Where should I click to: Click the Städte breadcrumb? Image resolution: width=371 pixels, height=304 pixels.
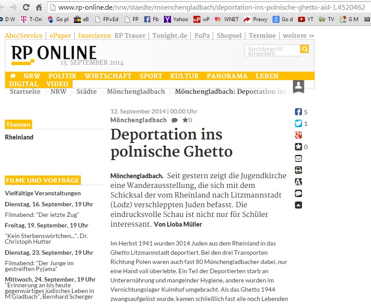(x=86, y=92)
